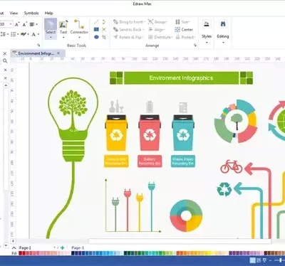Add a new page with plus button
Screen dimensions: 285x266
coord(63,248)
